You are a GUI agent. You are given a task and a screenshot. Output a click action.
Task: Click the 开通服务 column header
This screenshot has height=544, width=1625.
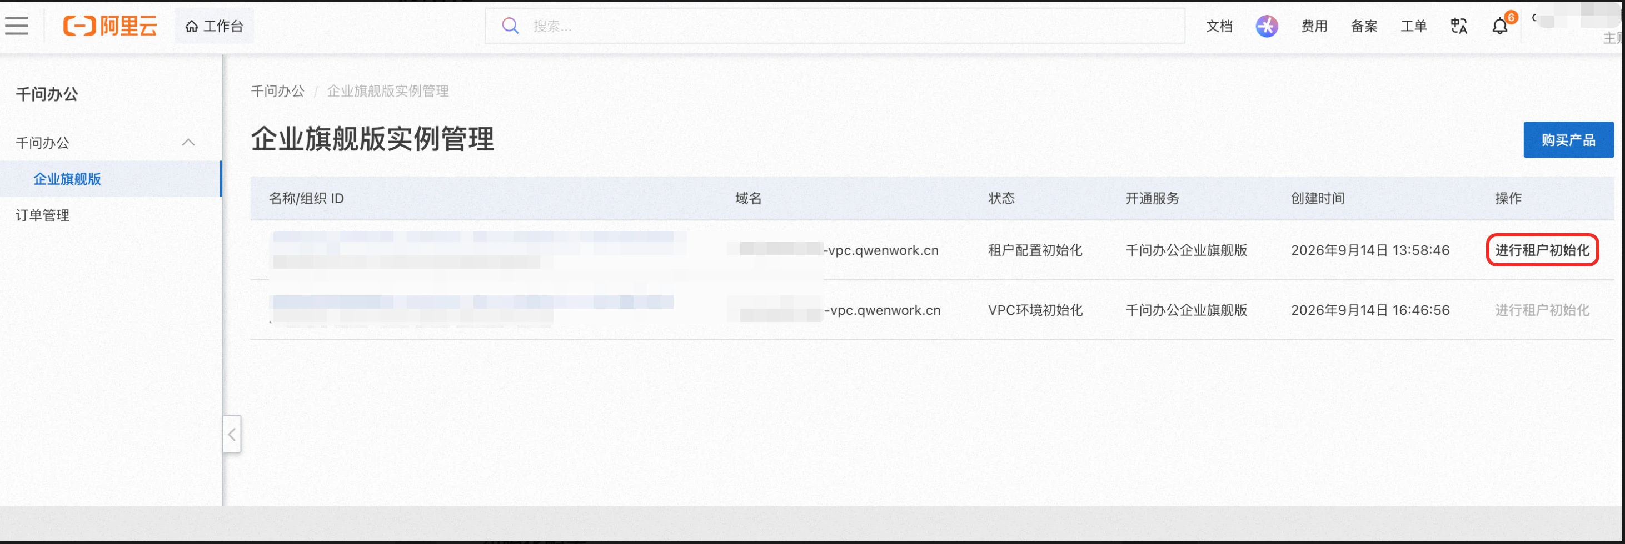(1152, 199)
